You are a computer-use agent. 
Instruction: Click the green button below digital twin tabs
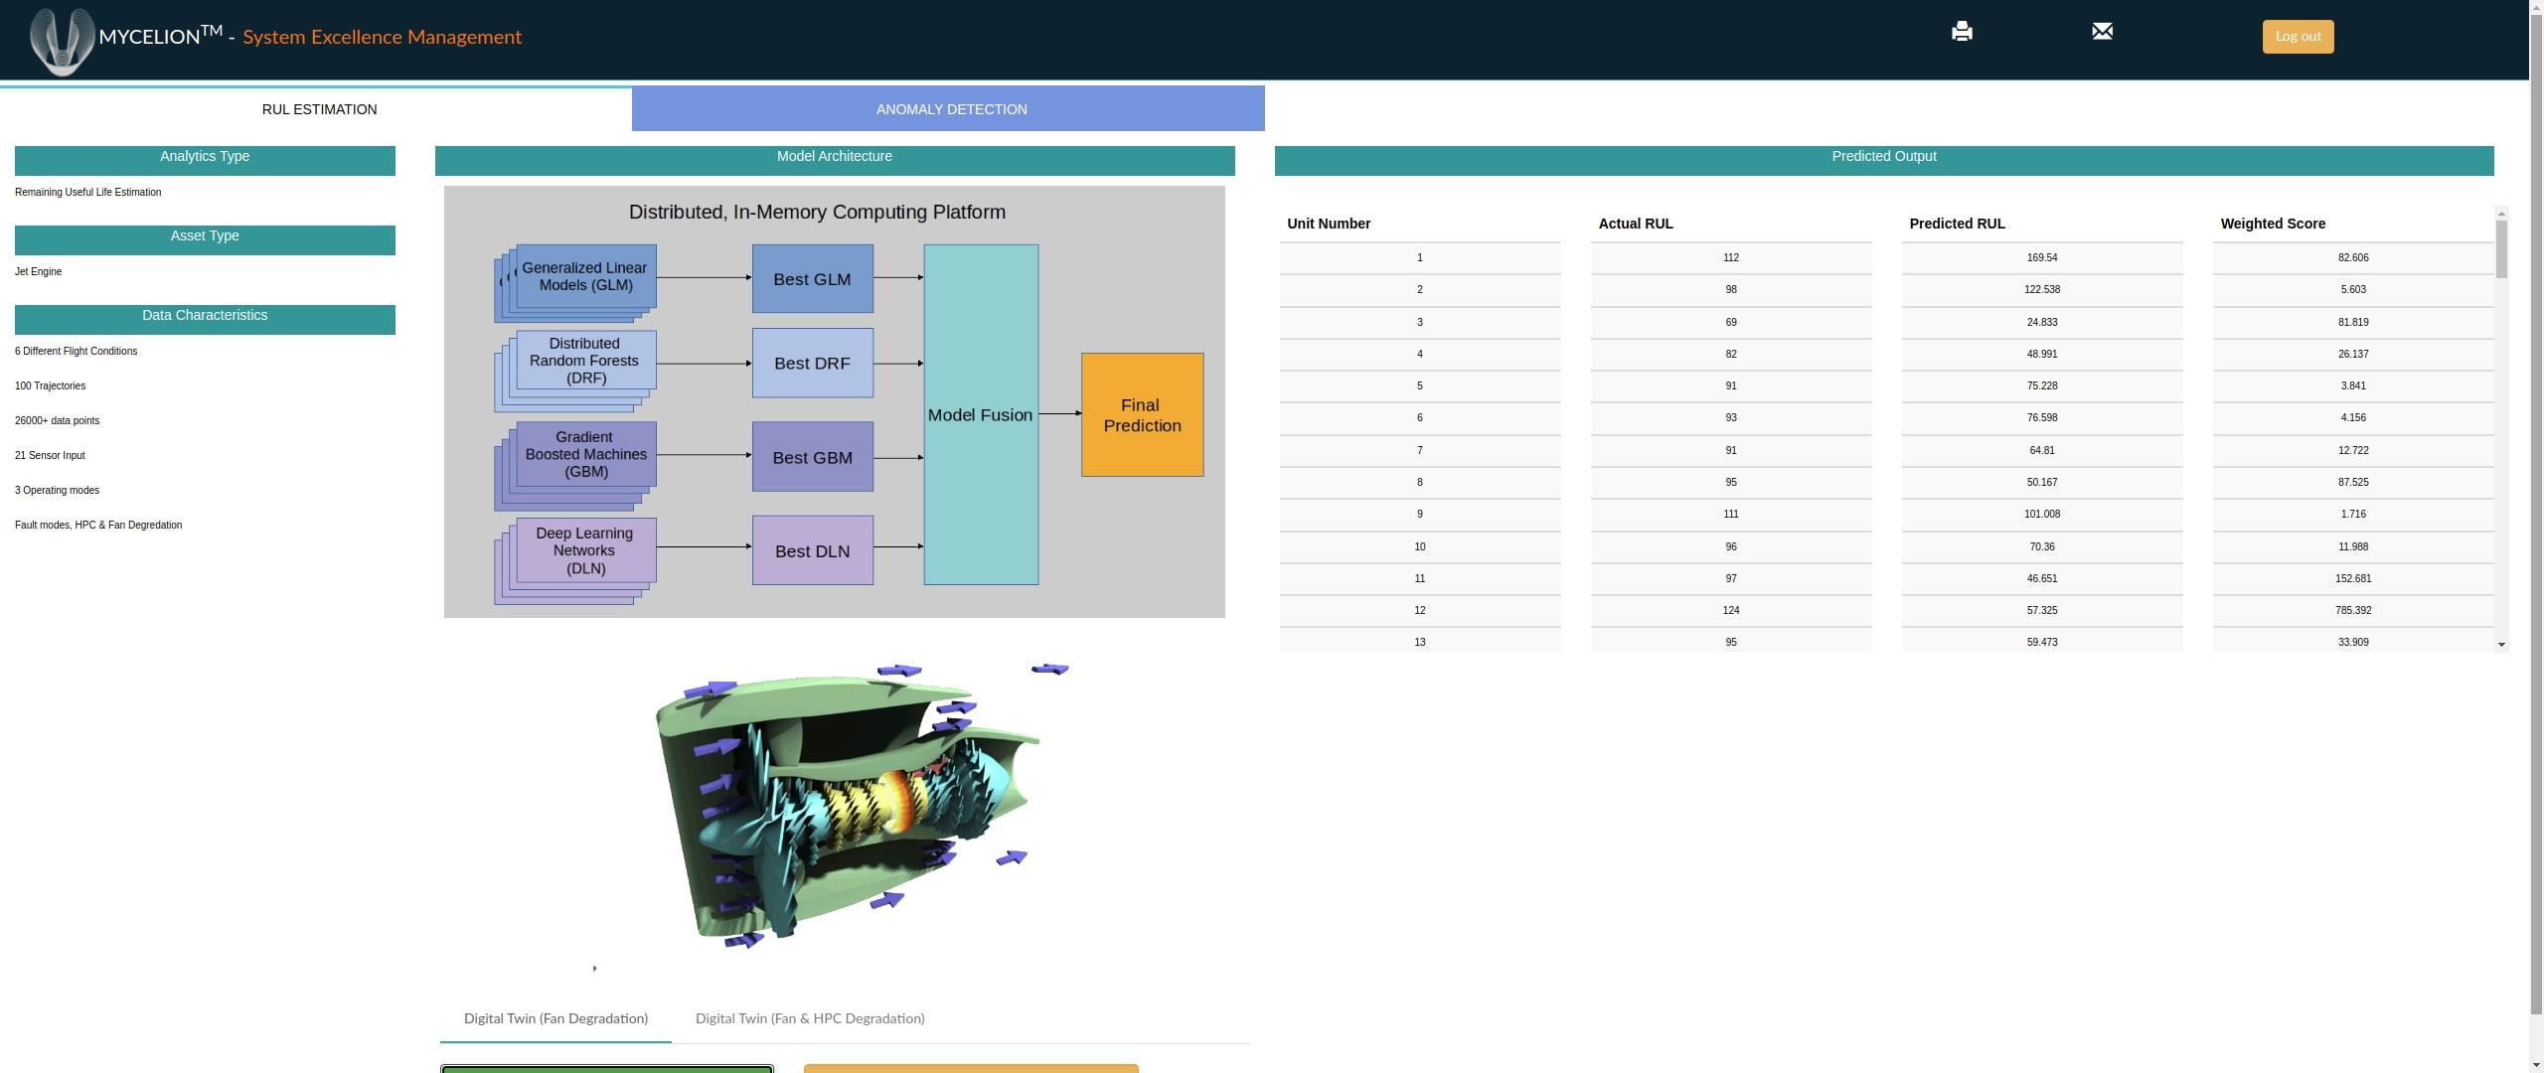pyautogui.click(x=606, y=1068)
